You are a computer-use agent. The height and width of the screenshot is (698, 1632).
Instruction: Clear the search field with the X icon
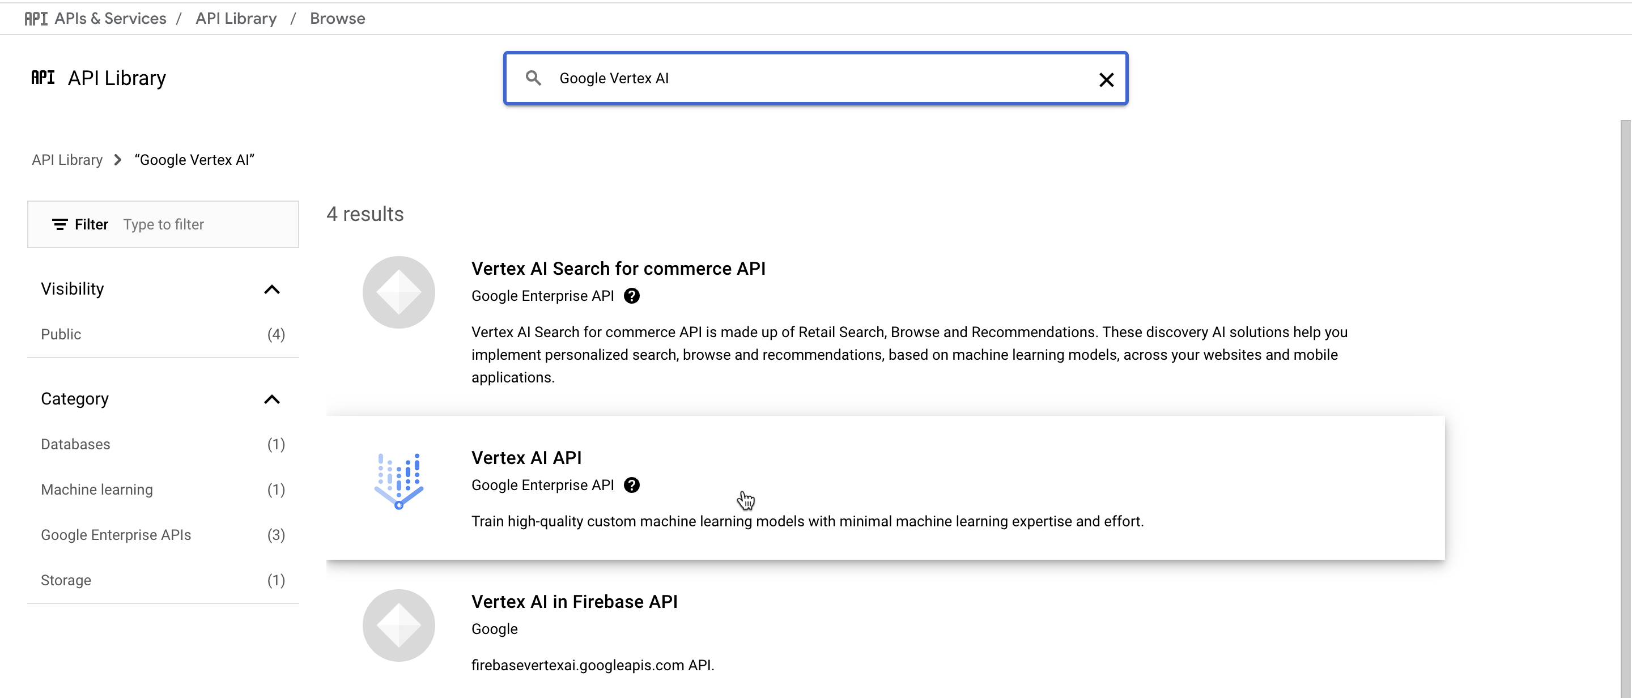pyautogui.click(x=1106, y=79)
